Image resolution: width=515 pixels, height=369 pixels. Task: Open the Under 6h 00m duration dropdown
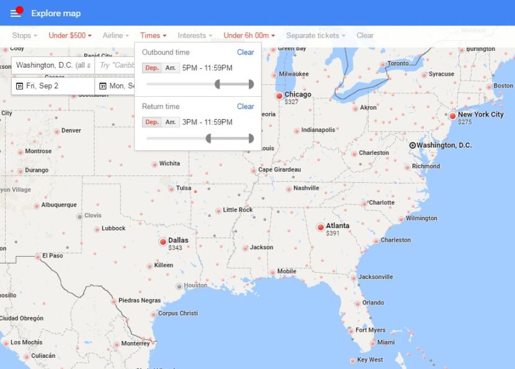point(249,35)
